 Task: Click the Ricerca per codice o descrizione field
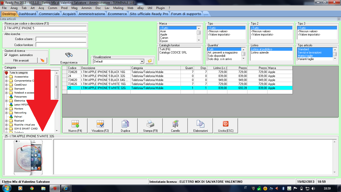(x=45, y=28)
